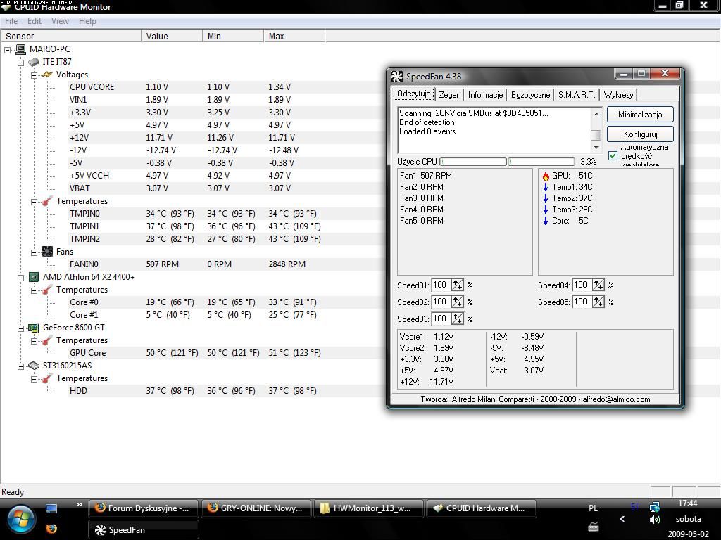Screen dimensions: 721x540
Task: Toggle the Automatyczna prędkość wentylatora checkbox
Action: (x=613, y=155)
